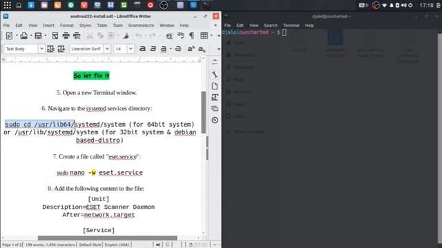
Task: Click English (USA) language in status bar
Action: coord(117,245)
